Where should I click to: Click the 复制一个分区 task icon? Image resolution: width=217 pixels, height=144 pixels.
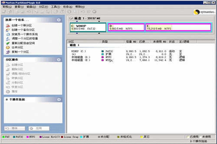point(8,52)
